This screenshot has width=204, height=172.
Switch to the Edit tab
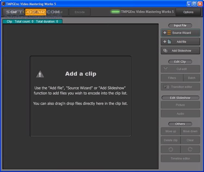tap(36, 12)
